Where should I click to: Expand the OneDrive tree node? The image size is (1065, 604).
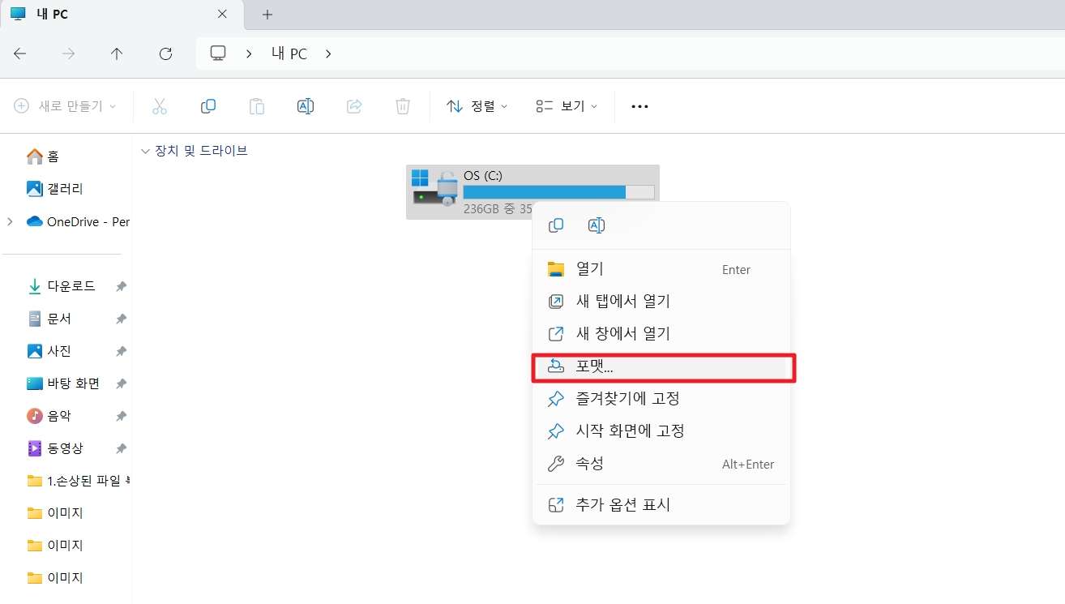10,221
